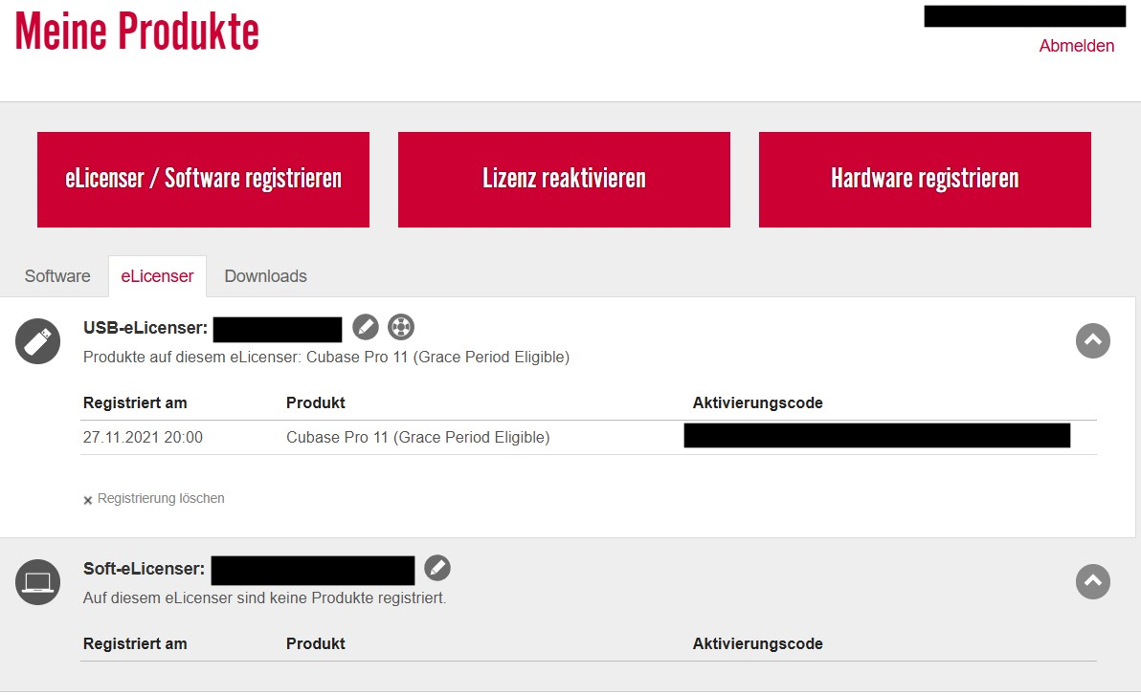
Task: Click the 27.11.2021 20:00 registration date
Action: [x=143, y=438]
